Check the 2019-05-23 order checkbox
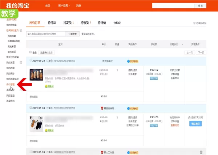218x155 pixels. [31, 61]
